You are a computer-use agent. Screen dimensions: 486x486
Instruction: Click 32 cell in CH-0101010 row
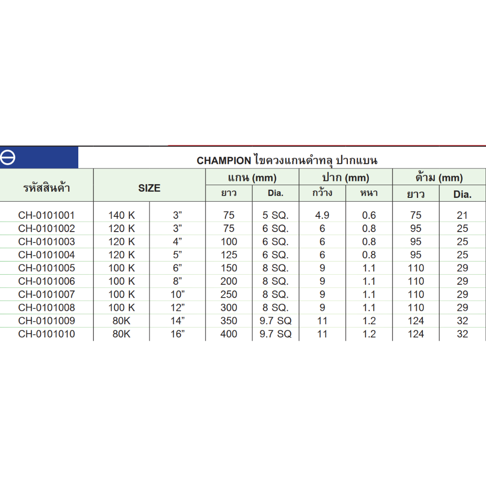click(x=462, y=334)
